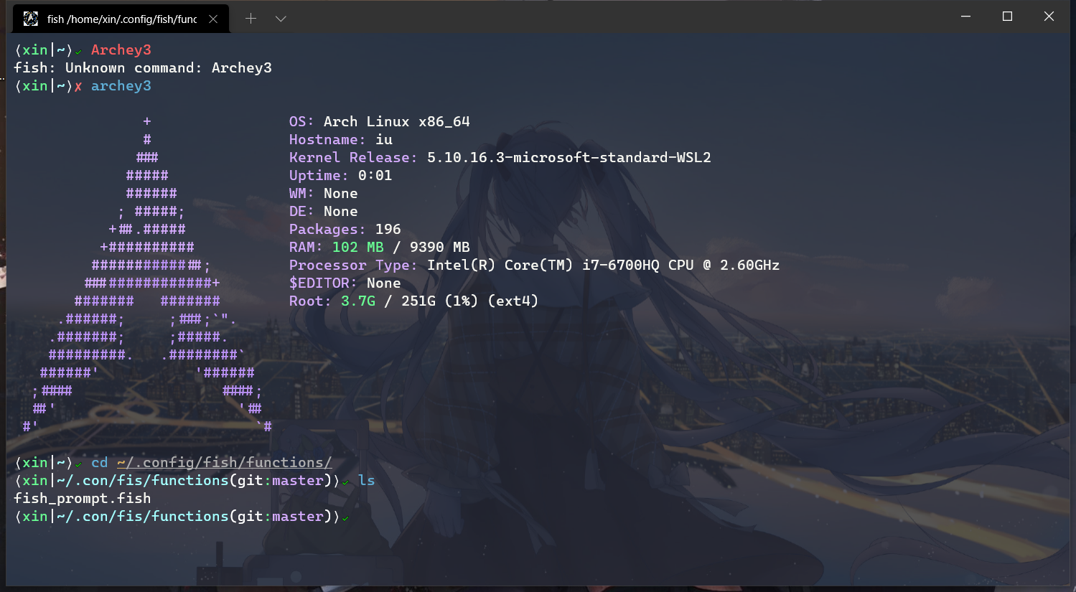Viewport: 1076px width, 592px height.
Task: Minimize the terminal window
Action: point(966,17)
